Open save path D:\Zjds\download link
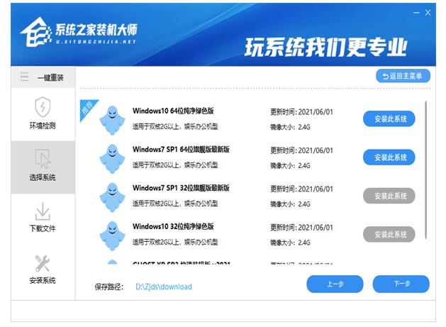446x327 pixels. click(x=164, y=287)
